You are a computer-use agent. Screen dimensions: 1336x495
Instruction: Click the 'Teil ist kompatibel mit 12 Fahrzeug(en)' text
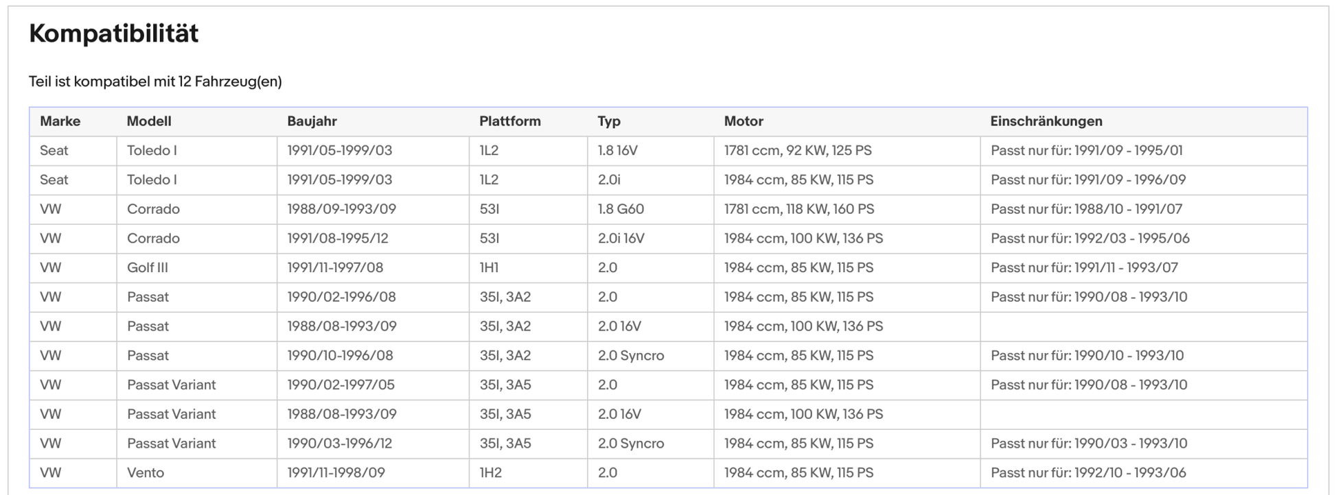(155, 82)
